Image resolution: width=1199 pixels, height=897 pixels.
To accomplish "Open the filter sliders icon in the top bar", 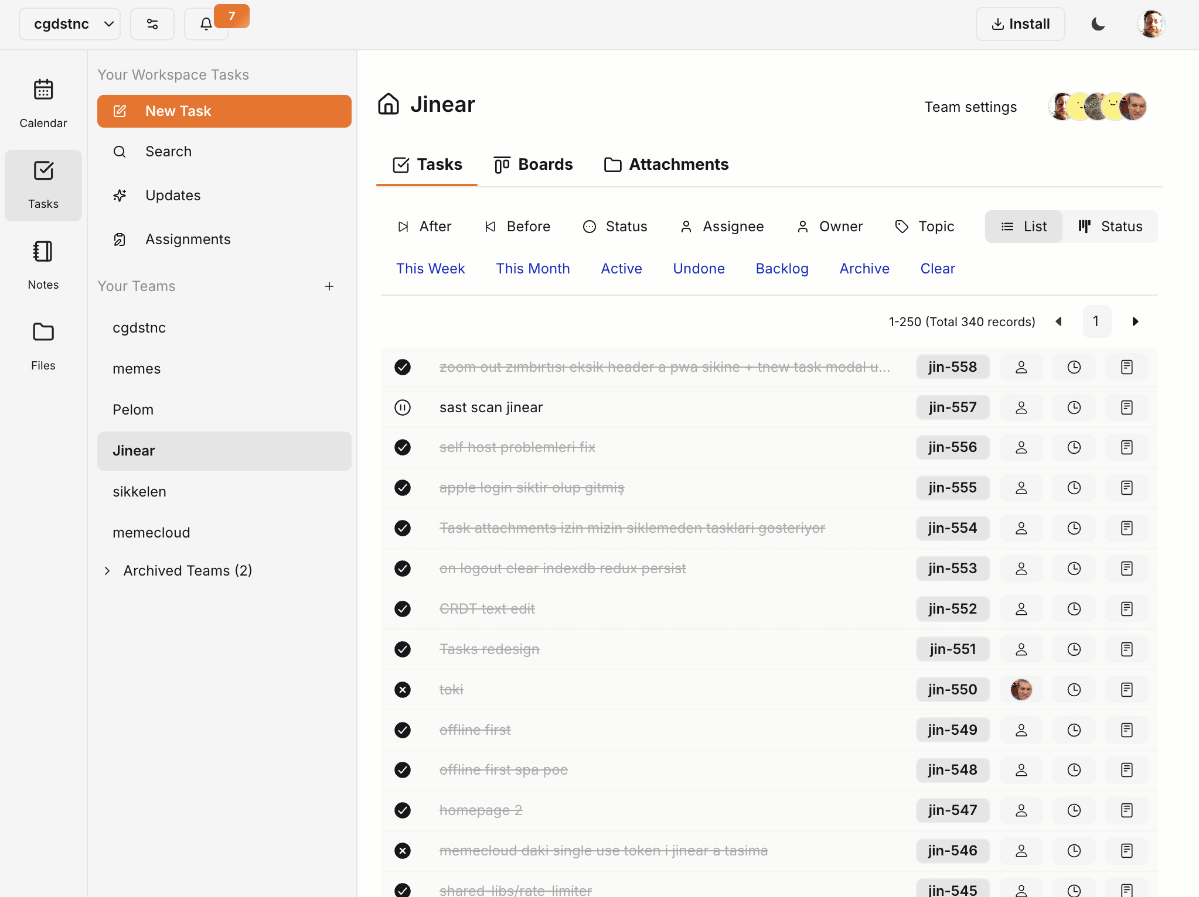I will (152, 24).
